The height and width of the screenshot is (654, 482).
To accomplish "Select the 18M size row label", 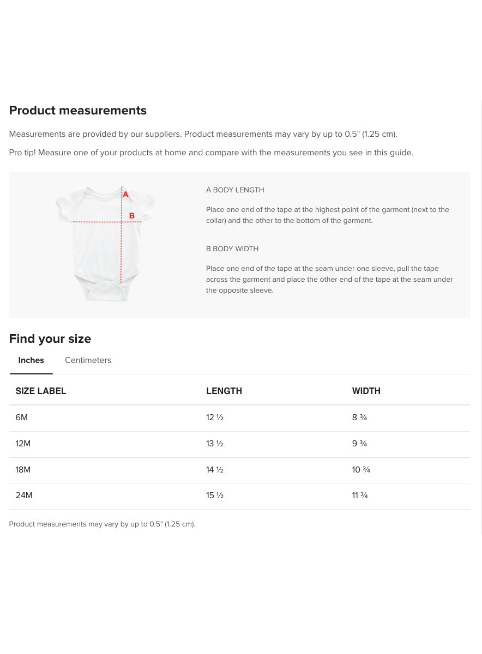I will [23, 470].
